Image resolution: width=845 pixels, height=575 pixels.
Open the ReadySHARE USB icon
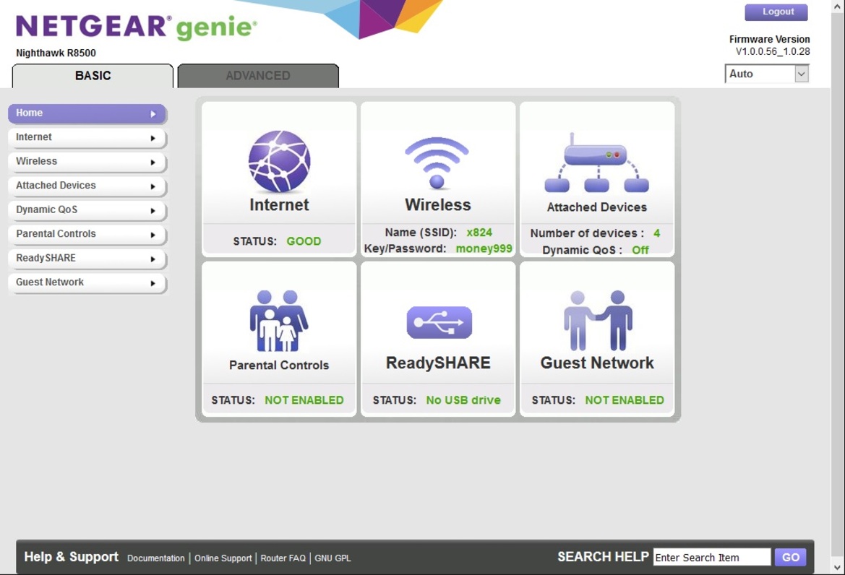(439, 322)
